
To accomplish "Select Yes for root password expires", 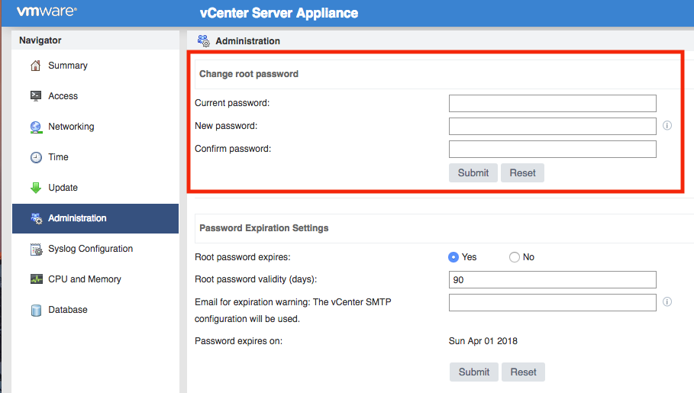I will pyautogui.click(x=454, y=257).
